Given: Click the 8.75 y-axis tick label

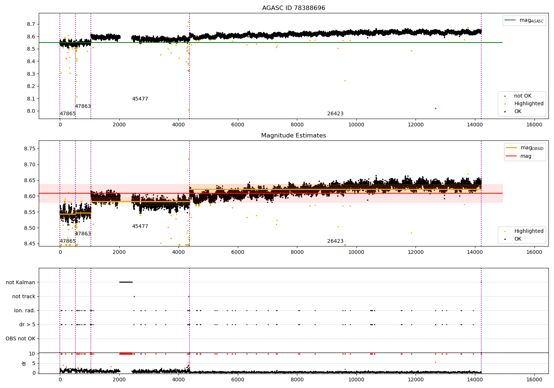Looking at the screenshot, I should (x=30, y=149).
